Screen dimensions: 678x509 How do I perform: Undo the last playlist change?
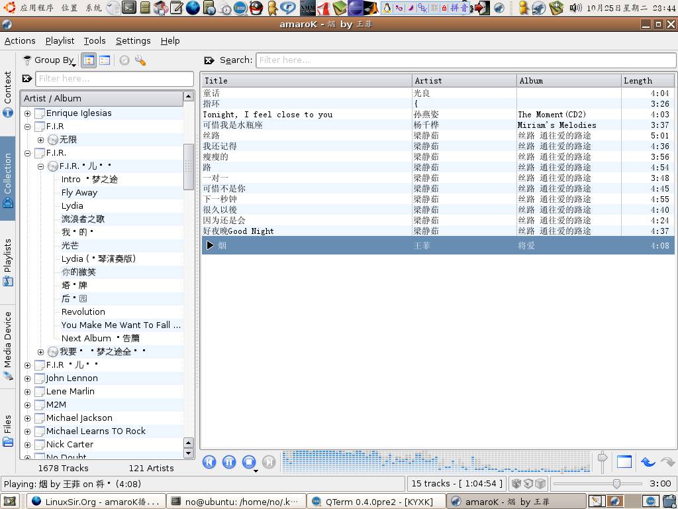648,462
